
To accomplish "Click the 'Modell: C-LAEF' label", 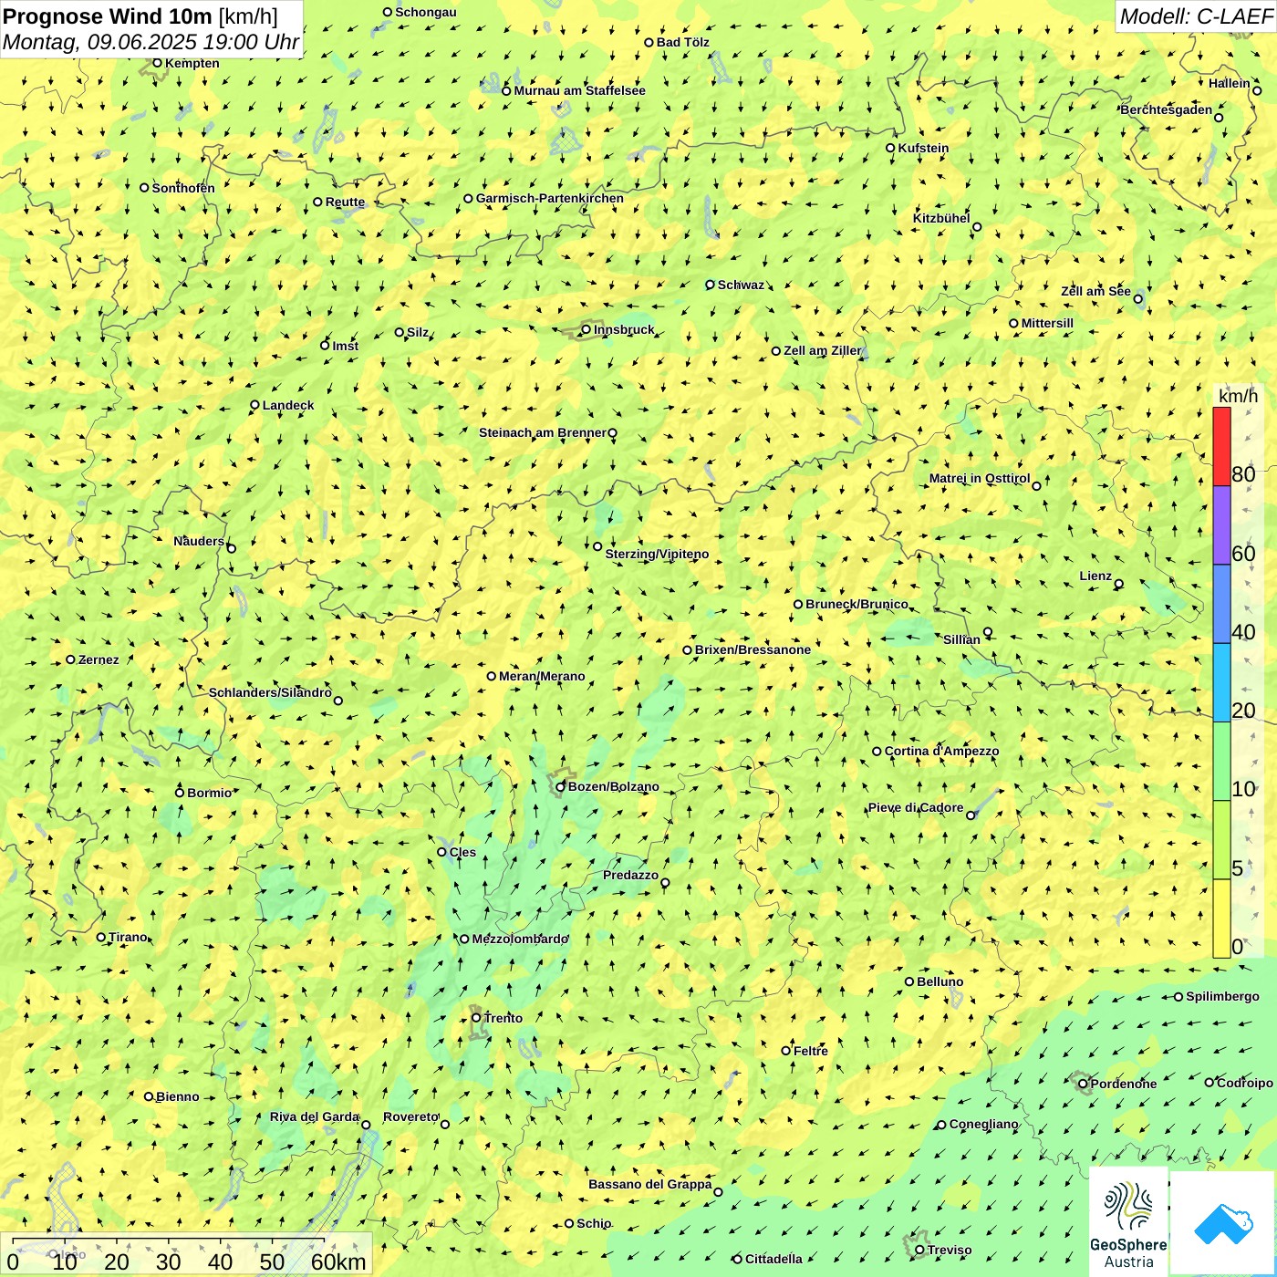I will (1195, 16).
